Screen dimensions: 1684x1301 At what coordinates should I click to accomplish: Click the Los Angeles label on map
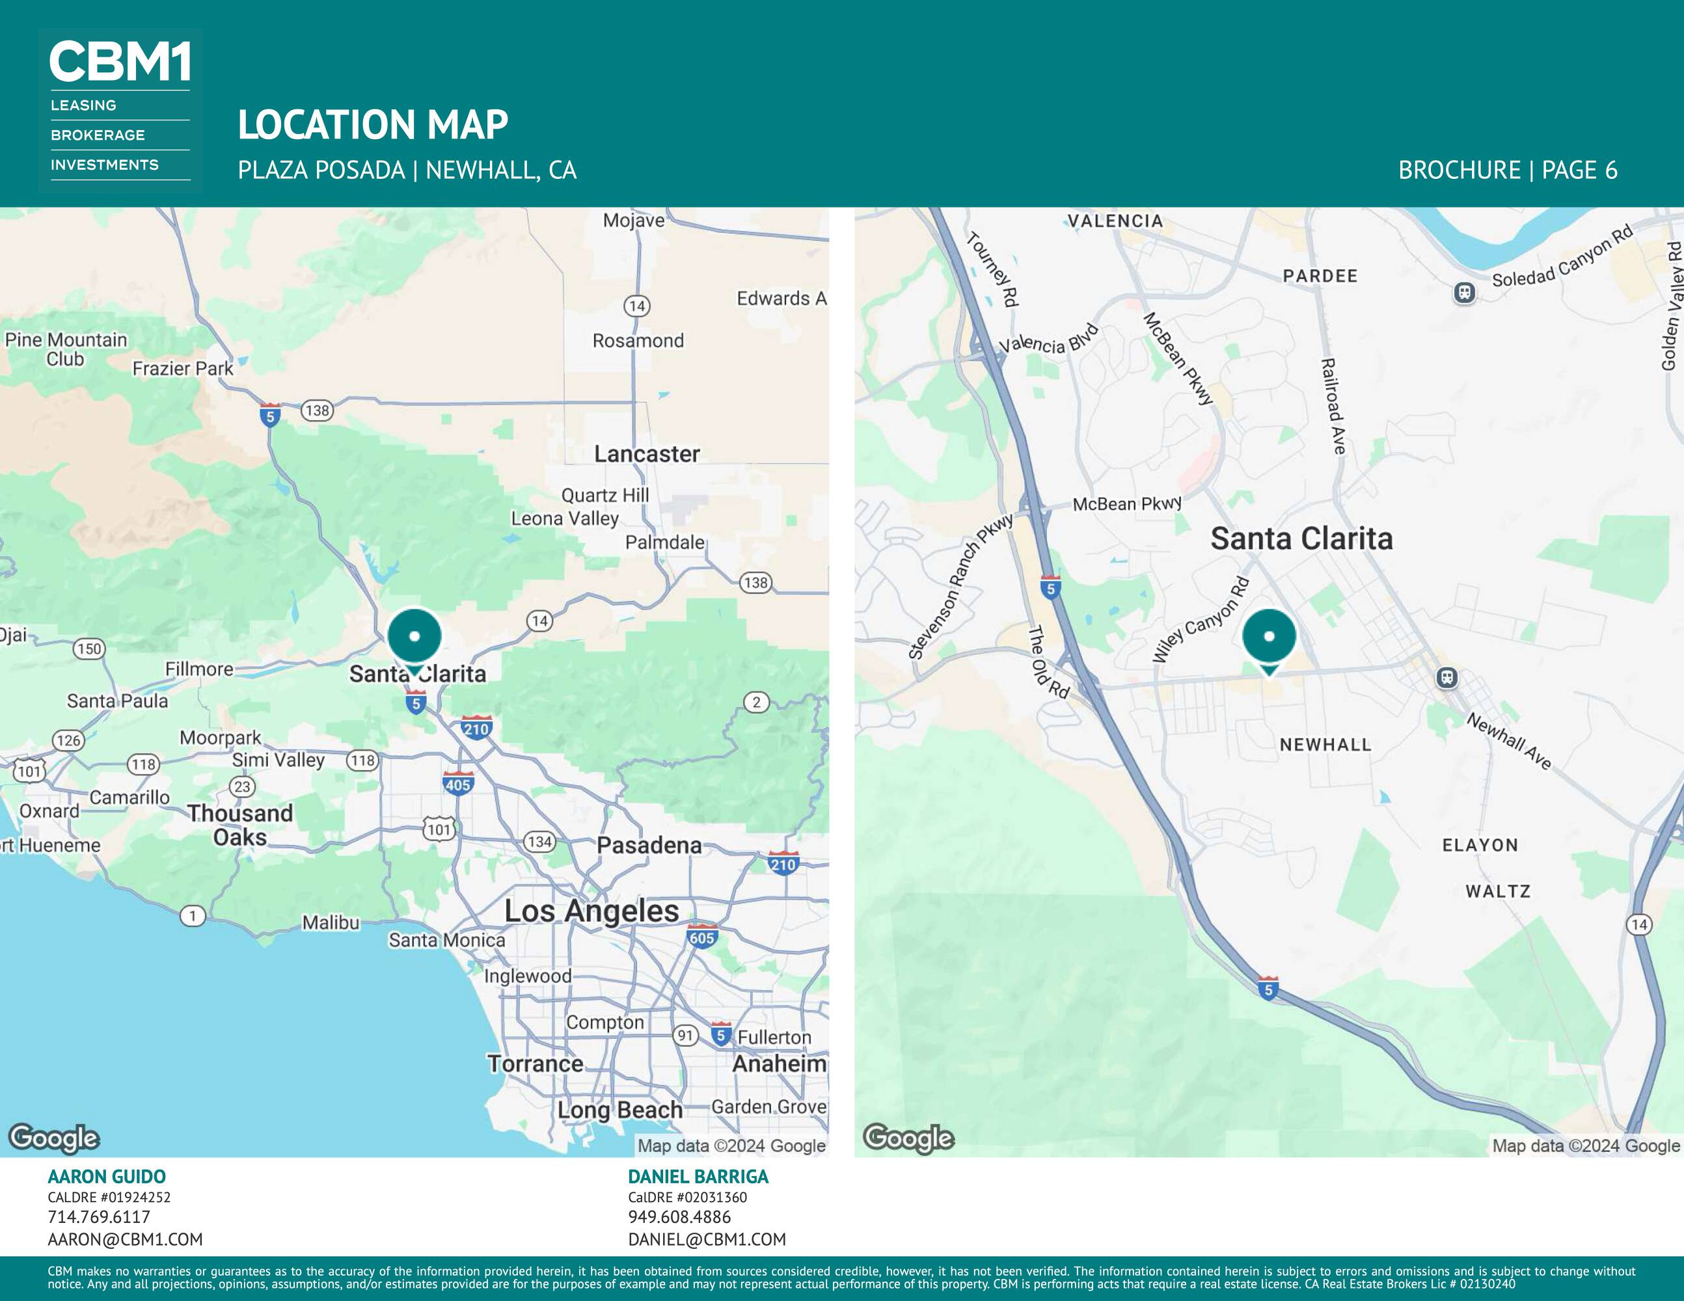click(591, 911)
